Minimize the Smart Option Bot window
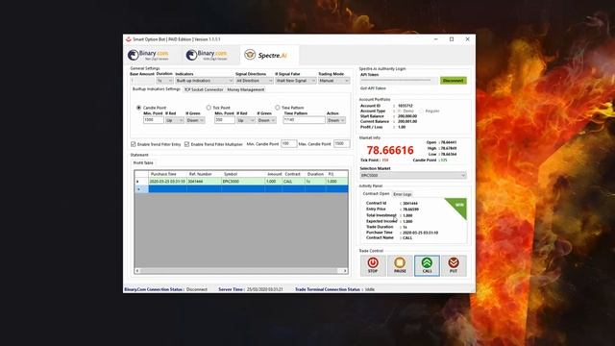This screenshot has height=346, width=615. click(x=435, y=39)
